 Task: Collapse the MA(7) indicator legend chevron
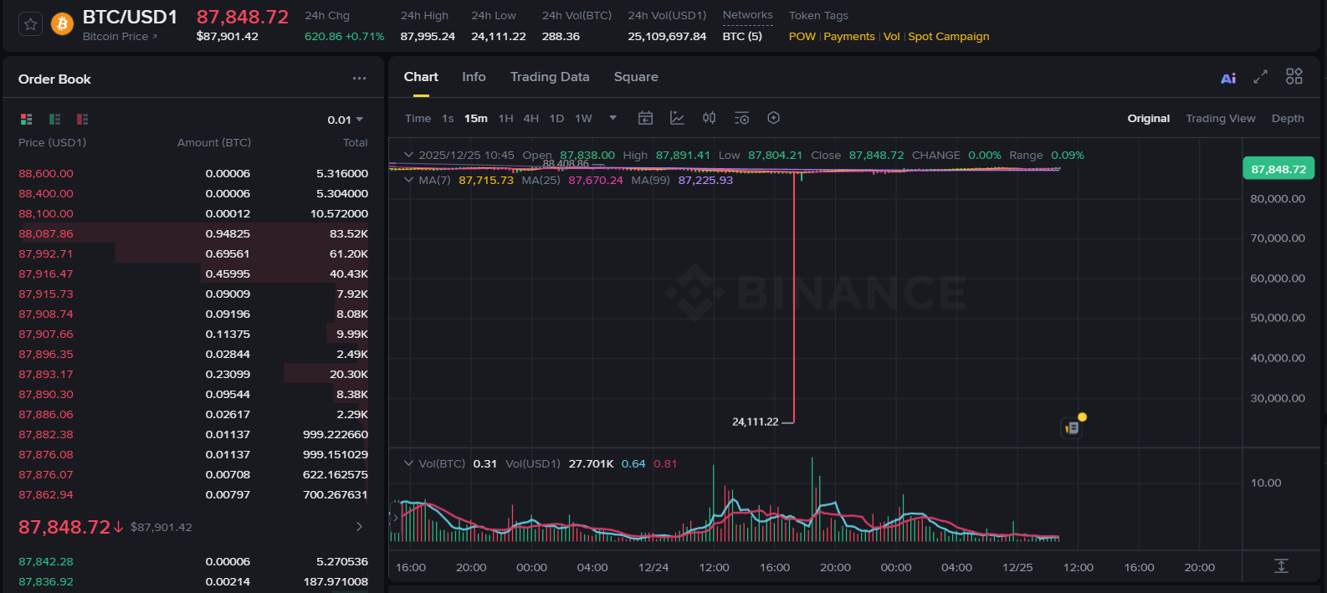coord(409,180)
